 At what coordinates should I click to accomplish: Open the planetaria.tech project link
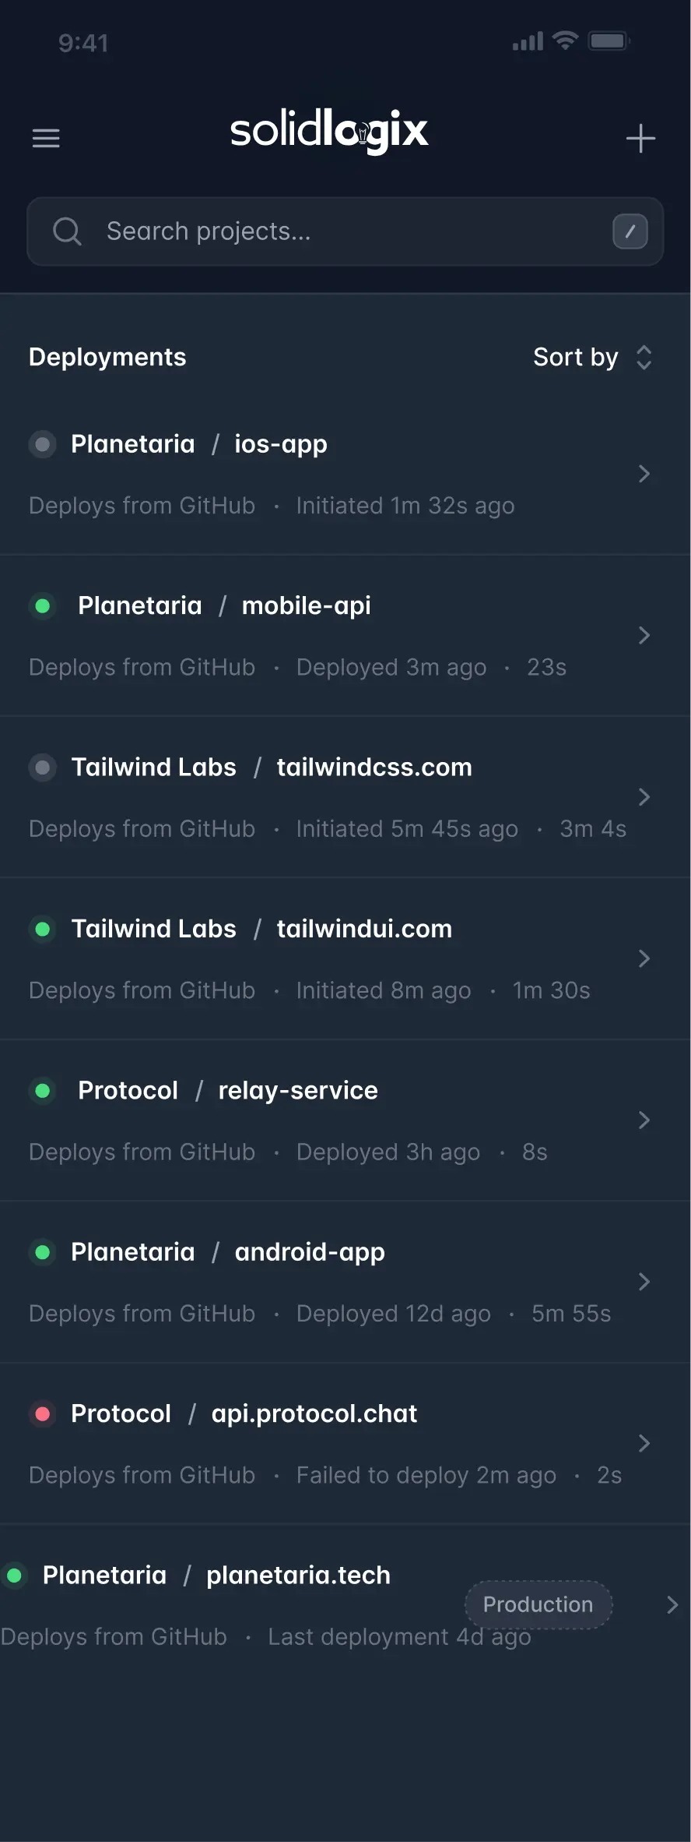point(298,1576)
